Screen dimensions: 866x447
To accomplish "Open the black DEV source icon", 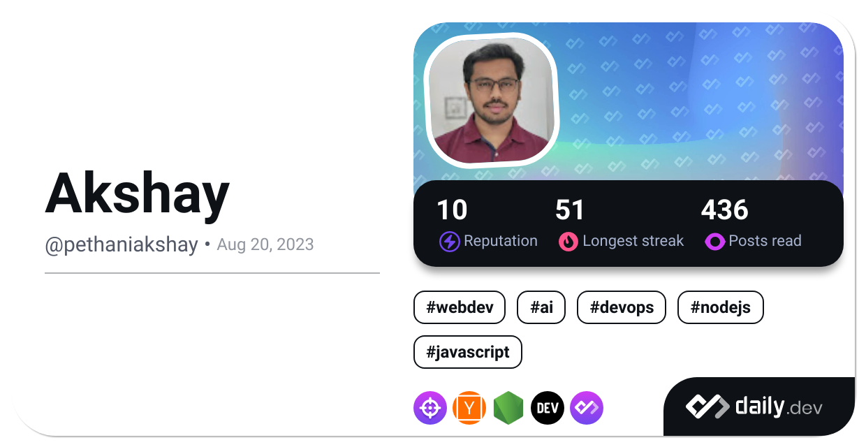I will 548,408.
